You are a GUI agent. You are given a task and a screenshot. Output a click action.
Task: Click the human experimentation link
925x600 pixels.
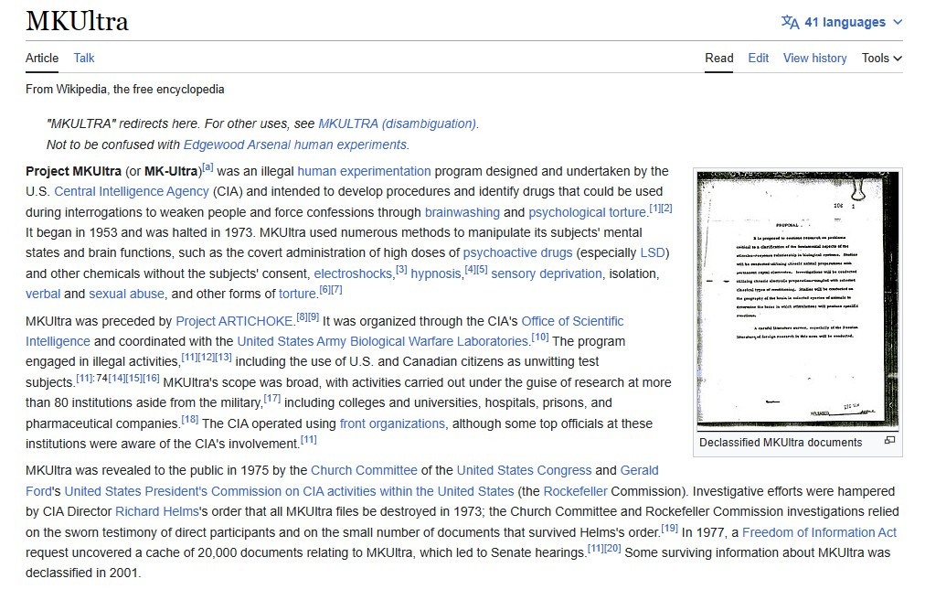point(364,171)
